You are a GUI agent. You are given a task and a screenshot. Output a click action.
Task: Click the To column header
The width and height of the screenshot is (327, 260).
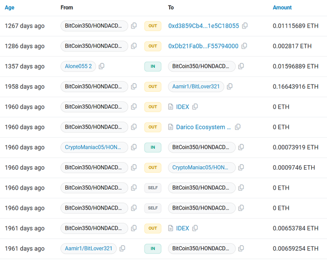pos(171,8)
